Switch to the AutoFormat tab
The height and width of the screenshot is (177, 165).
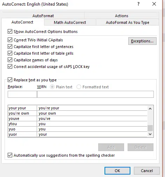(x=43, y=16)
